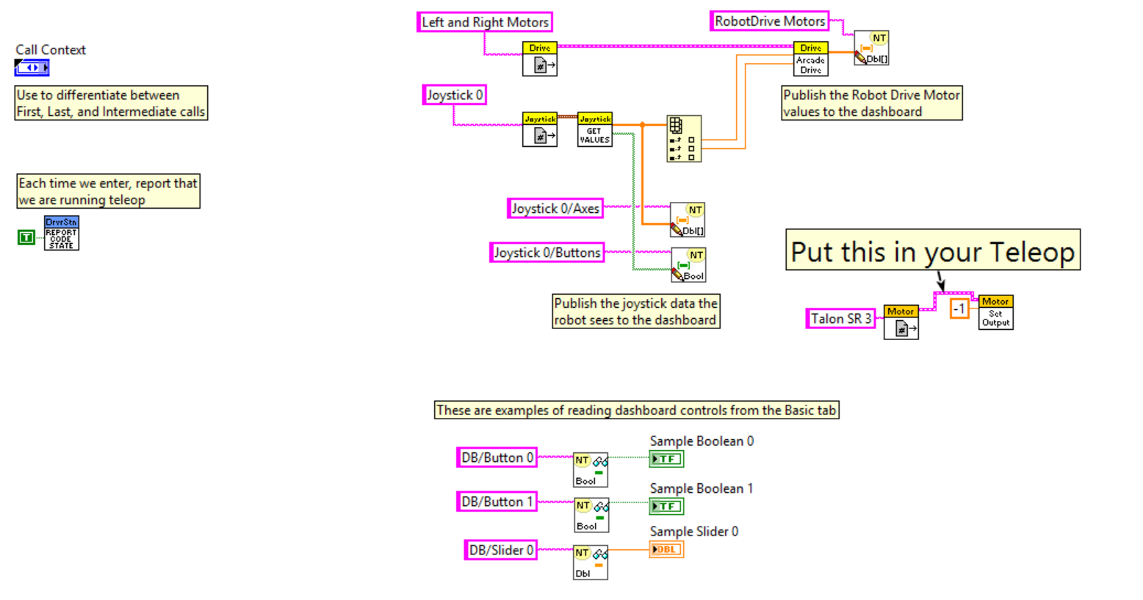Click the Sample Boolean 0 label
The height and width of the screenshot is (600, 1143).
point(702,441)
